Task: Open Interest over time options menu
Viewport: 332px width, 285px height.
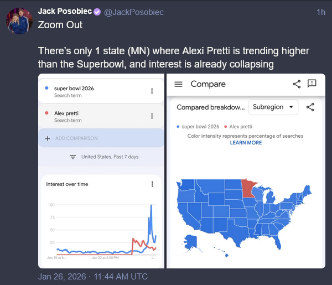Action: pos(152,184)
